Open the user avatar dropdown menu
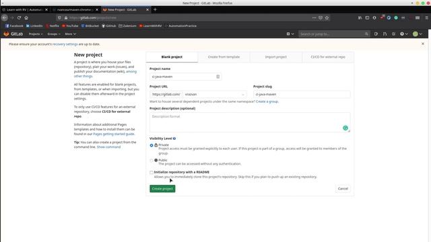Viewport: 431px width, 242px height. (418, 34)
